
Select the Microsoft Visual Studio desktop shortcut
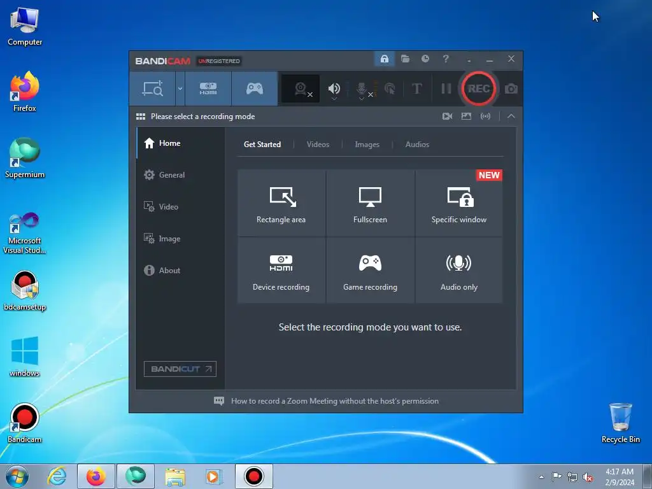(x=25, y=233)
